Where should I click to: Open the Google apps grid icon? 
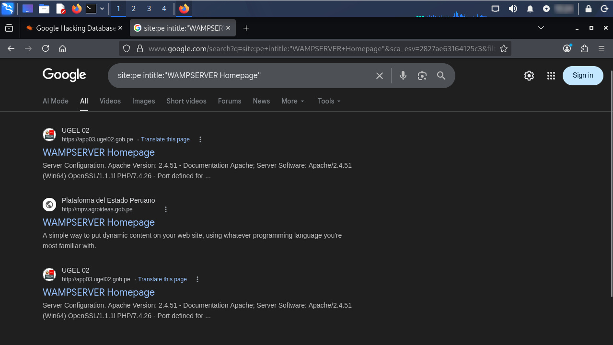coord(551,76)
